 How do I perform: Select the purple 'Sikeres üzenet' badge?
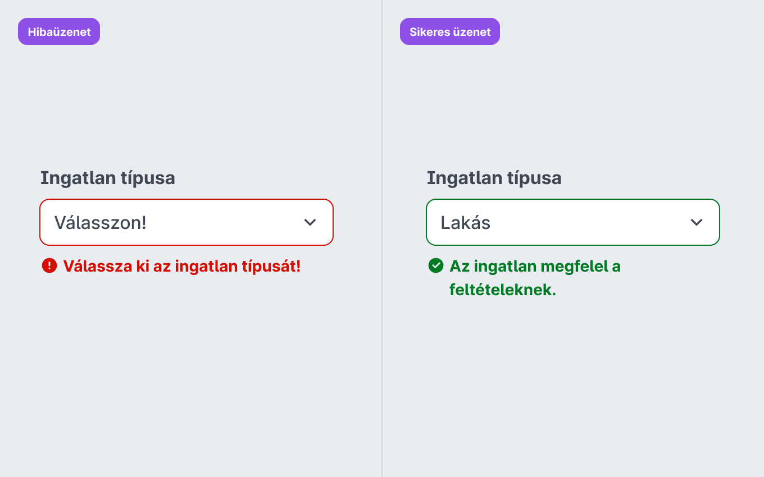click(450, 31)
